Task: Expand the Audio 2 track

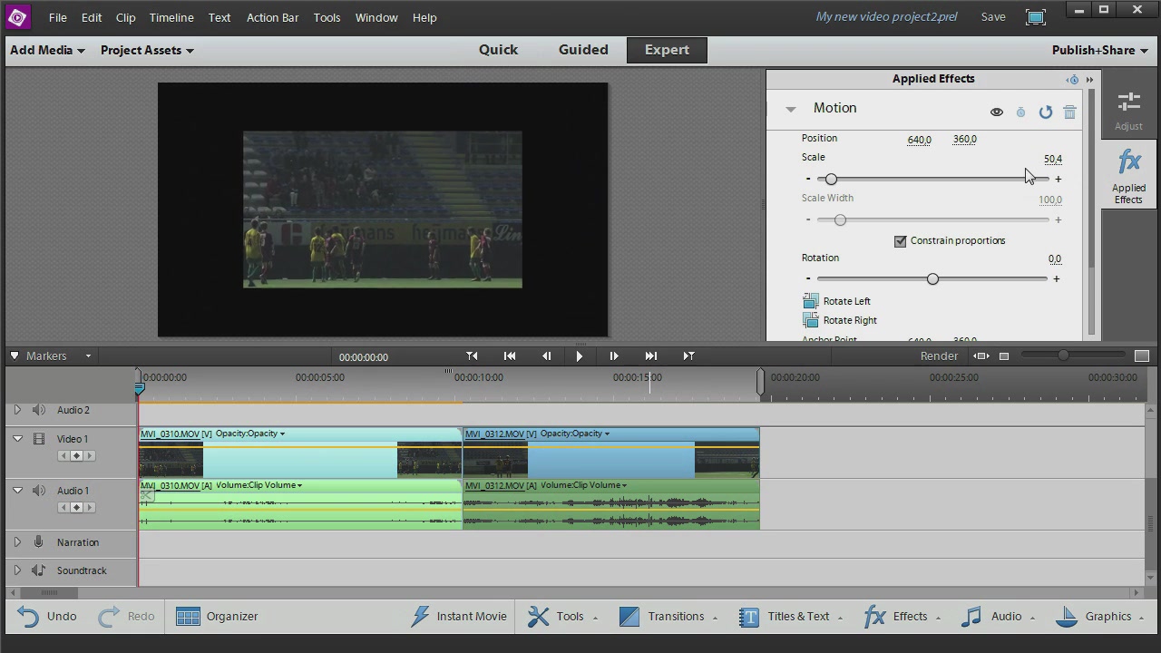Action: coord(16,410)
